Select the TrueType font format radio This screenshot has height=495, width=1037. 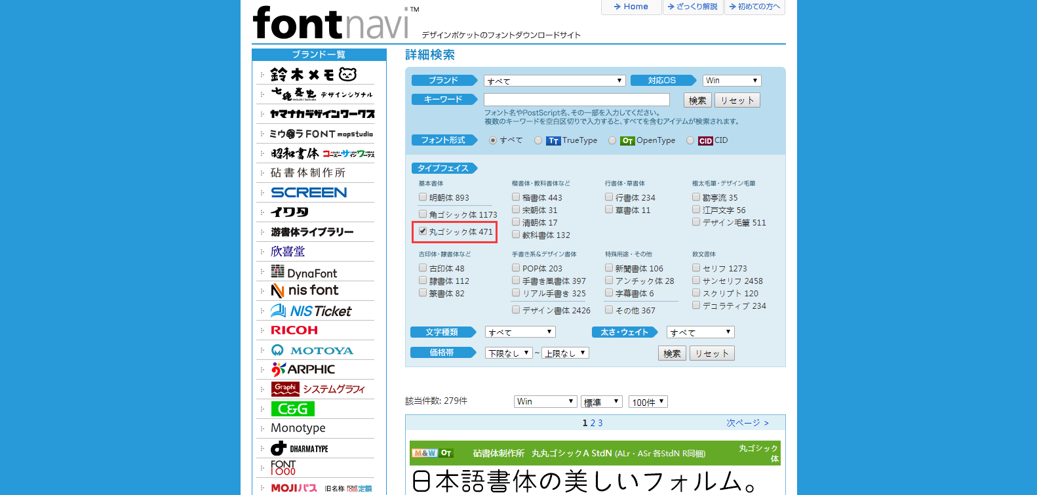point(538,140)
